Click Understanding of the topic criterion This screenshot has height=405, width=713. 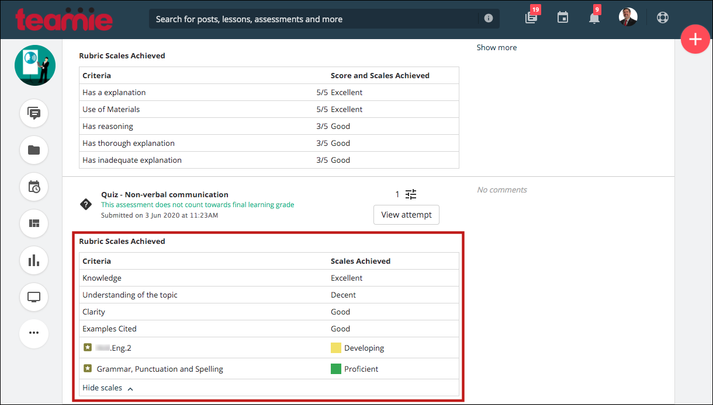(x=130, y=295)
